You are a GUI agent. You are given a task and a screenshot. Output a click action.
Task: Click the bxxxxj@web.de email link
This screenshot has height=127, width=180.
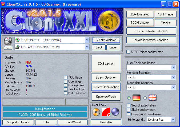45,109
